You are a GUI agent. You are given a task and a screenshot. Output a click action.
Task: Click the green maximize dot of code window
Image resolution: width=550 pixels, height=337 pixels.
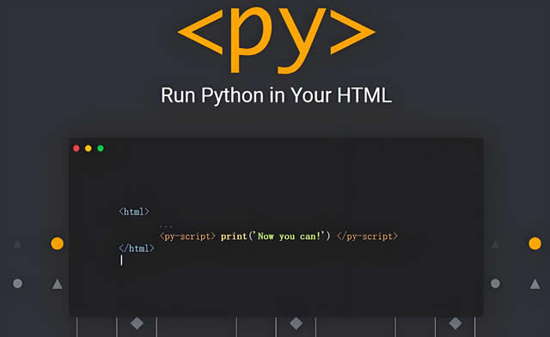[101, 148]
